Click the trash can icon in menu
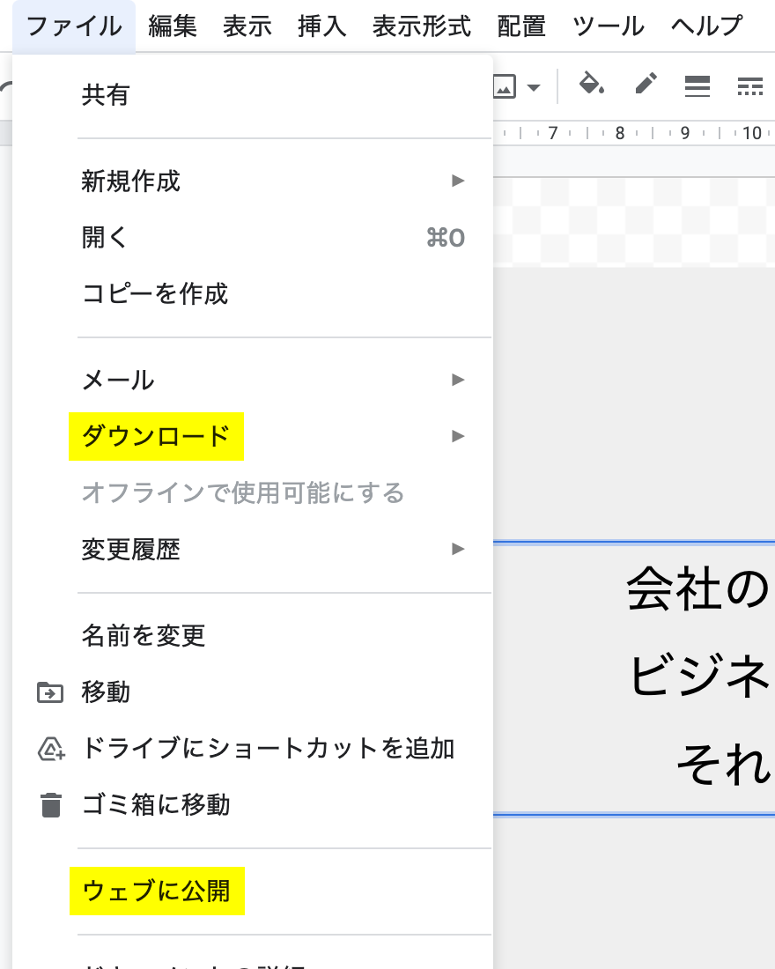Viewport: 775px width, 969px height. click(x=51, y=805)
